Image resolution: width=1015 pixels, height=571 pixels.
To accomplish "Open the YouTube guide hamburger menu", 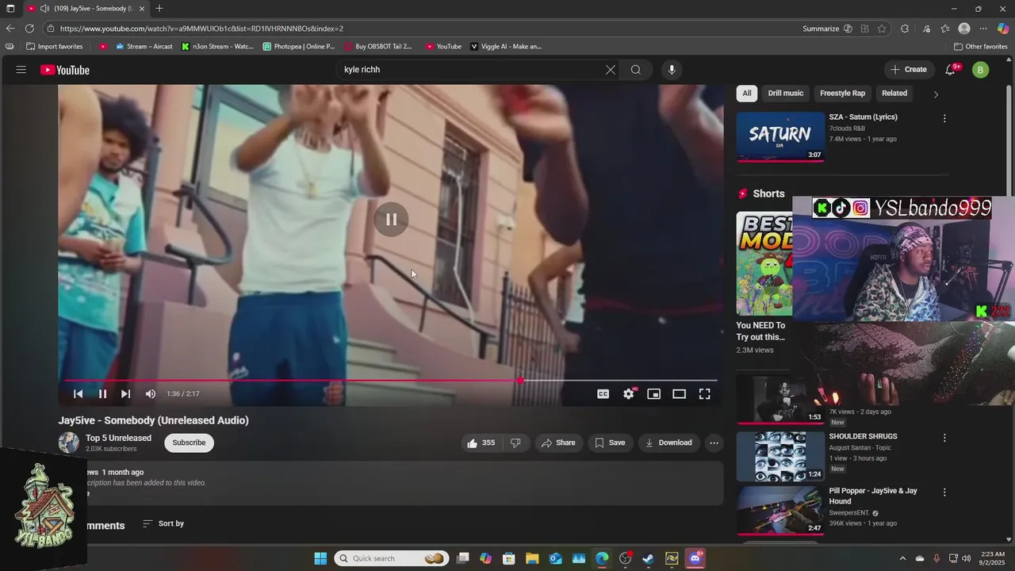I will coord(21,70).
